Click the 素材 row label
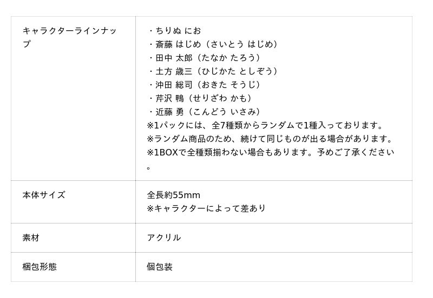This screenshot has height=298, width=433. click(x=31, y=238)
